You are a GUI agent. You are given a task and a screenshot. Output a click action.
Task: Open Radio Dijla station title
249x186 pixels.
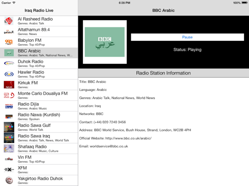pyautogui.click(x=28, y=104)
